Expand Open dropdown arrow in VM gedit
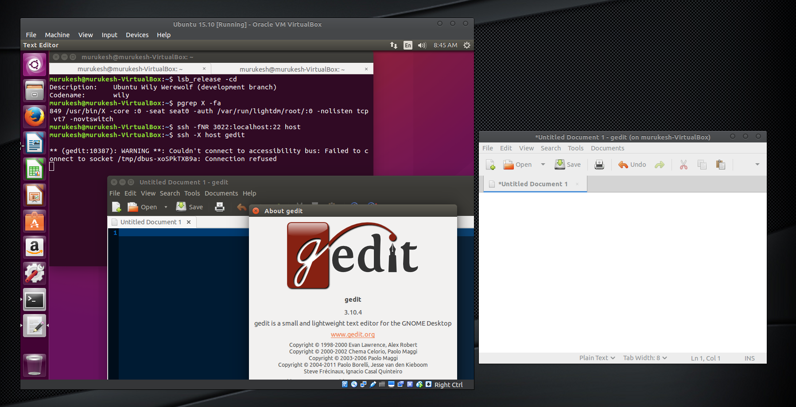This screenshot has width=796, height=407. 166,207
